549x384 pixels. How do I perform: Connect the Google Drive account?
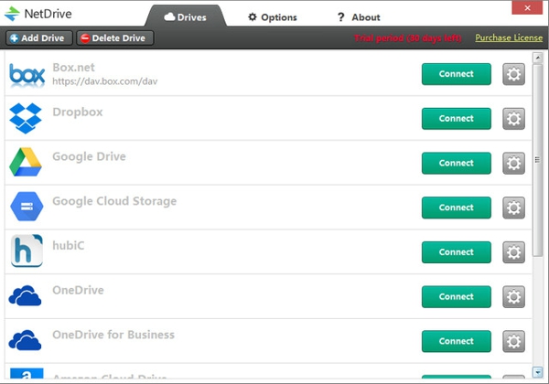(456, 163)
